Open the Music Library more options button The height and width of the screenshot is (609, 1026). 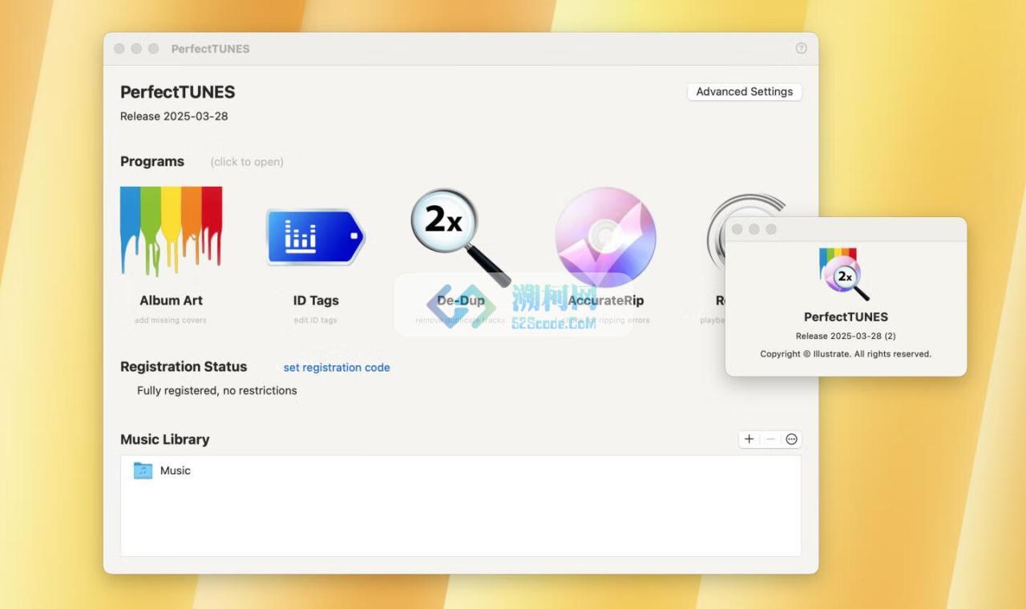tap(791, 439)
